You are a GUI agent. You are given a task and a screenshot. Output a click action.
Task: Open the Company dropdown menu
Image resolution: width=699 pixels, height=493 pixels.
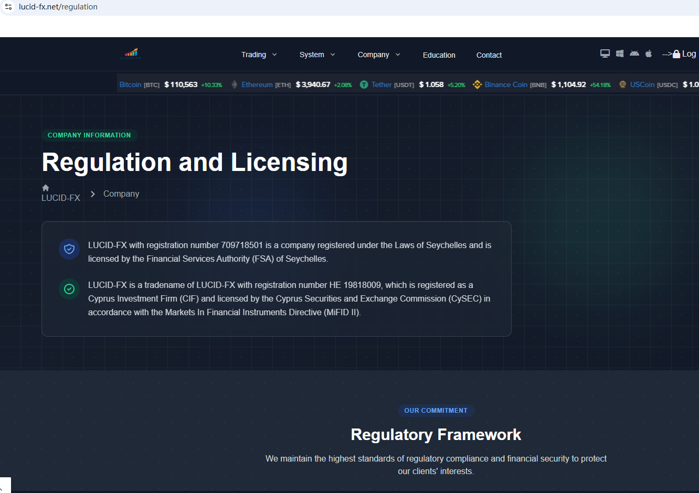click(x=378, y=55)
